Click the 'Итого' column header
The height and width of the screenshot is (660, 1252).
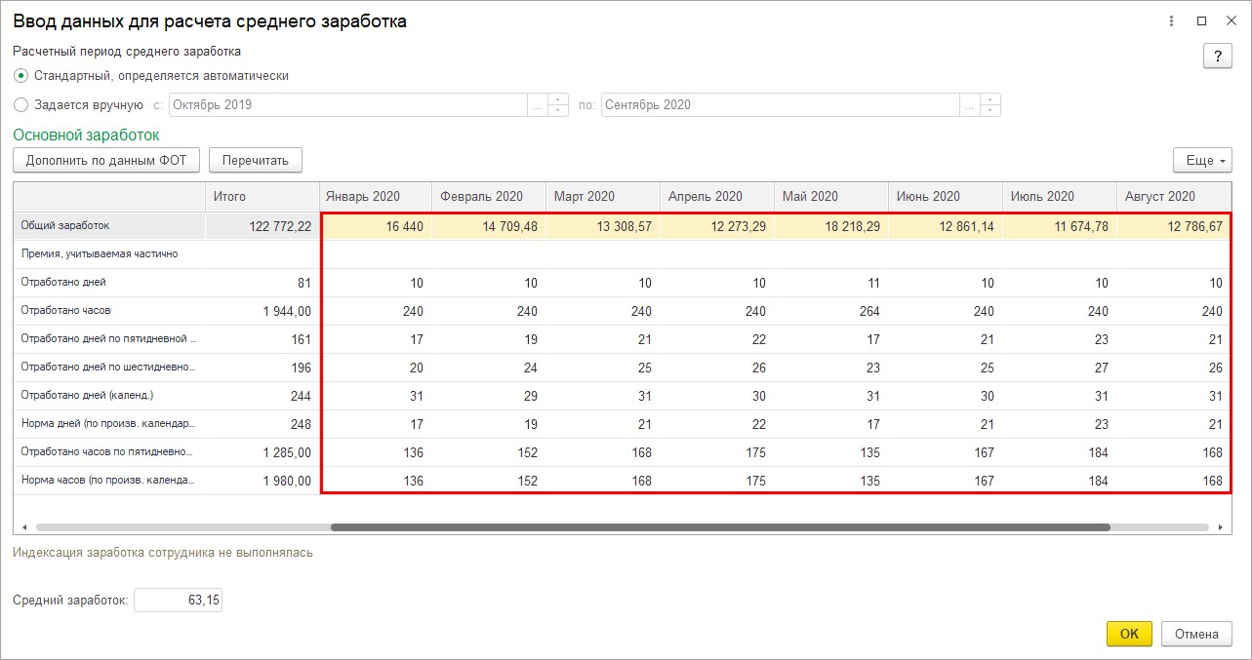click(262, 196)
